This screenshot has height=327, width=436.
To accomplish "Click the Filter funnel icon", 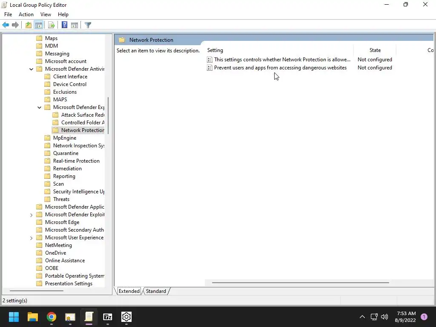I will pos(88,25).
